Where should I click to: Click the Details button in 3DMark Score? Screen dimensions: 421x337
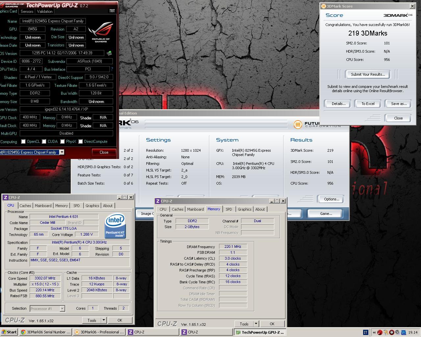pyautogui.click(x=338, y=104)
